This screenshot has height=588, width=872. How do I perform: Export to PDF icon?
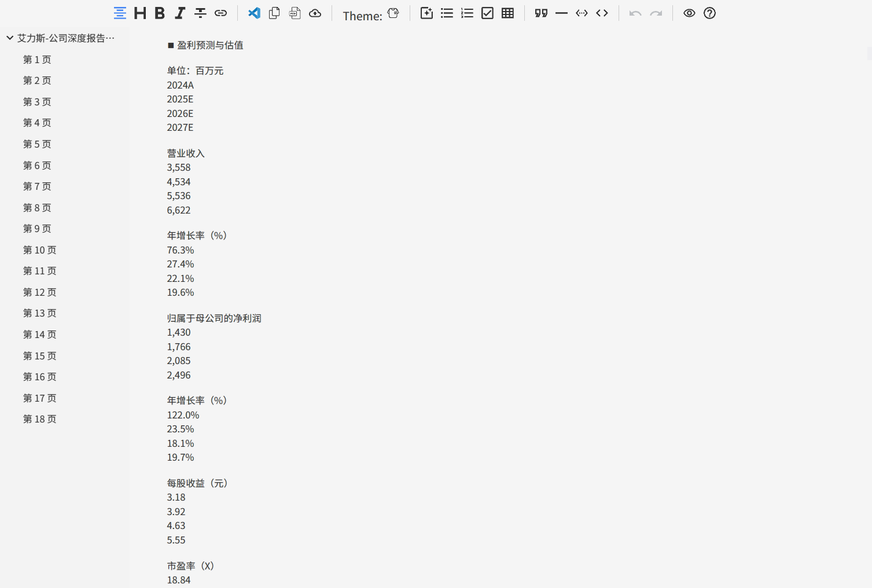tap(295, 13)
